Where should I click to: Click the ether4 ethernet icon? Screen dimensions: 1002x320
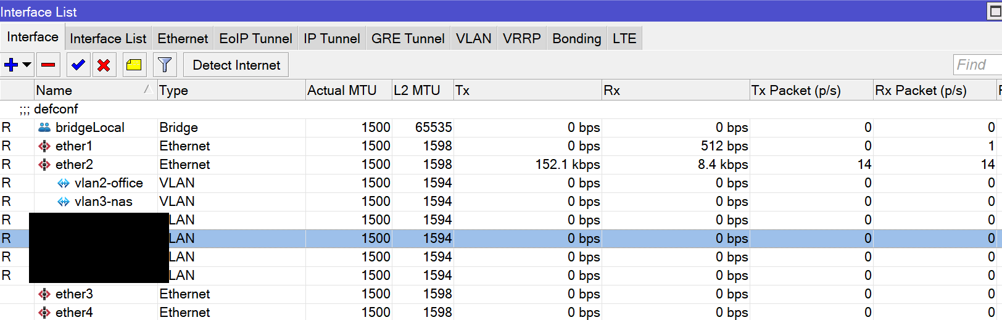pyautogui.click(x=44, y=313)
